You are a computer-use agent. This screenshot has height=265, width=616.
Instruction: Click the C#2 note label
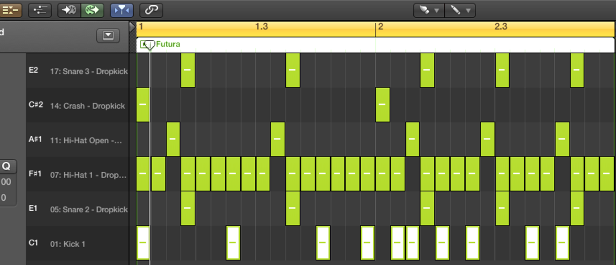tap(36, 105)
